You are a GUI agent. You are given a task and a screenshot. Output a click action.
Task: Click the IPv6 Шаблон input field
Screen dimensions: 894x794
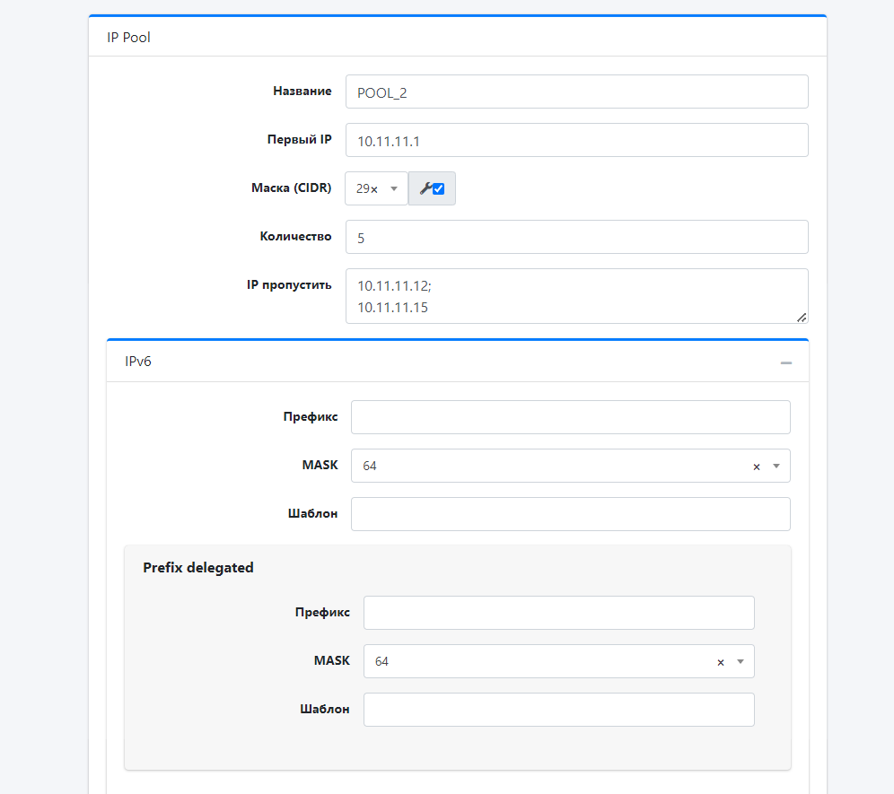[570, 514]
